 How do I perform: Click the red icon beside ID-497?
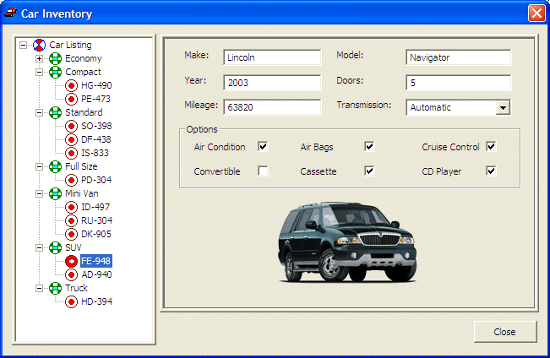[x=71, y=207]
